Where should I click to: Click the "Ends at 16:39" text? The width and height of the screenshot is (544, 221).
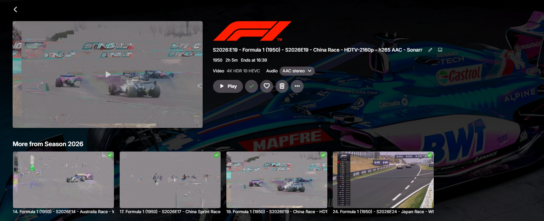click(254, 60)
